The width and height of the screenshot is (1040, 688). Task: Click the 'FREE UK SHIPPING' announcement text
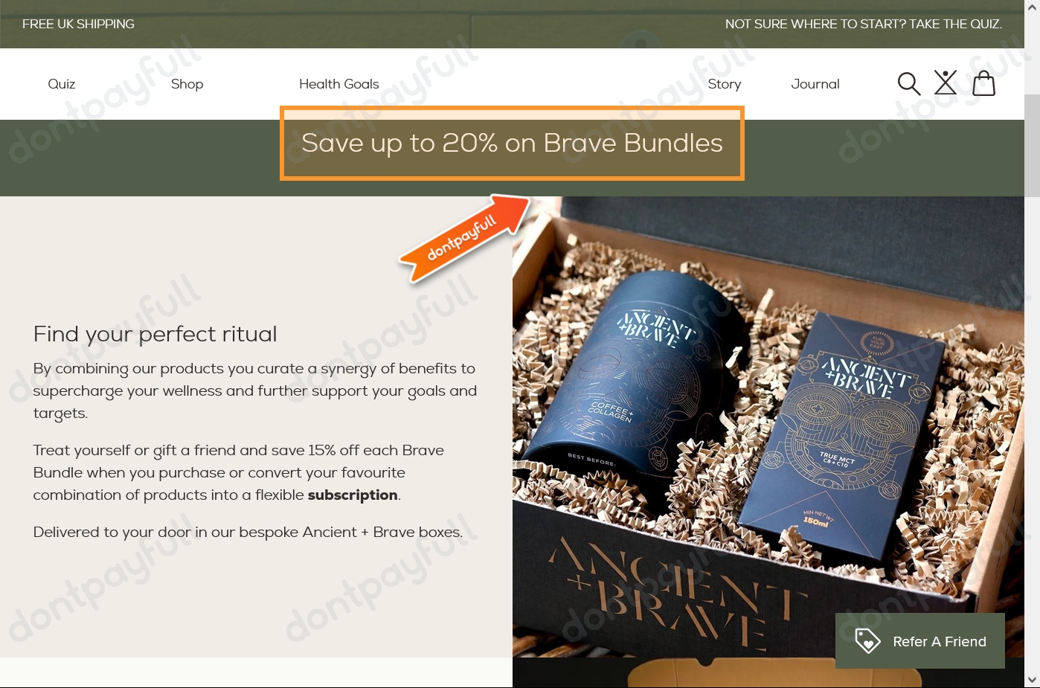click(x=78, y=24)
